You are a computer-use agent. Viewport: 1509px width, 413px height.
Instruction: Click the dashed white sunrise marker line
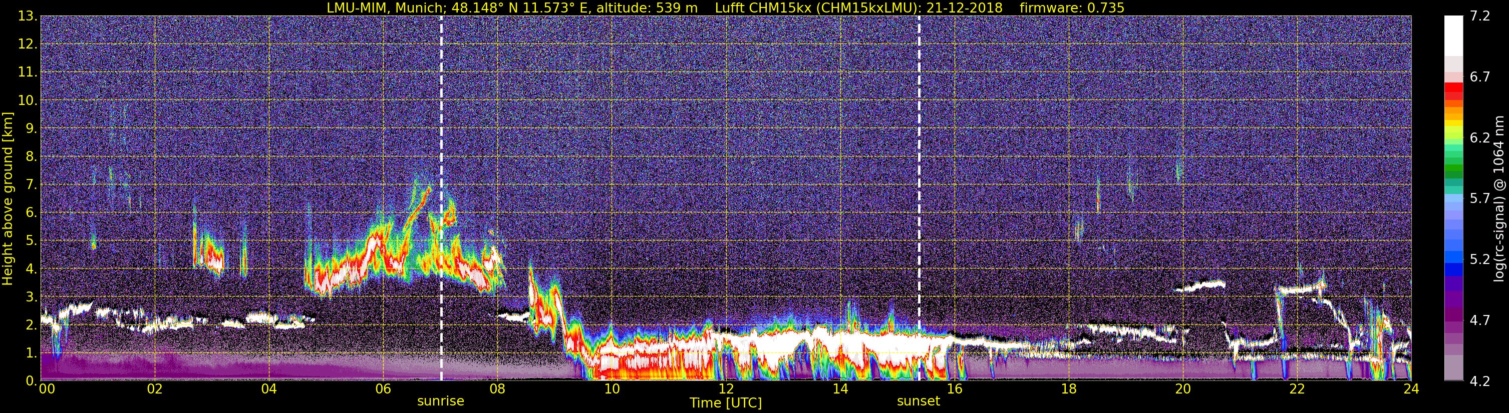tap(441, 198)
